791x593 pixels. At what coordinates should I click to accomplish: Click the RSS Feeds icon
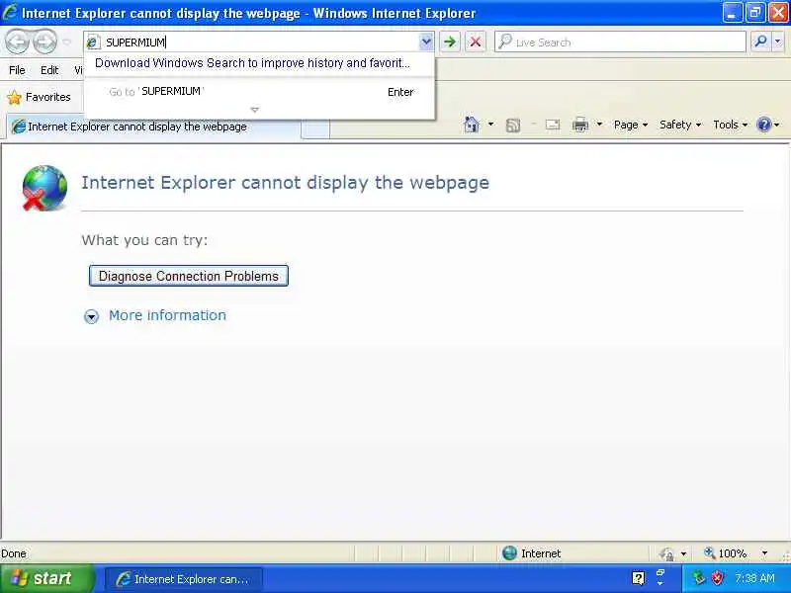pos(512,125)
